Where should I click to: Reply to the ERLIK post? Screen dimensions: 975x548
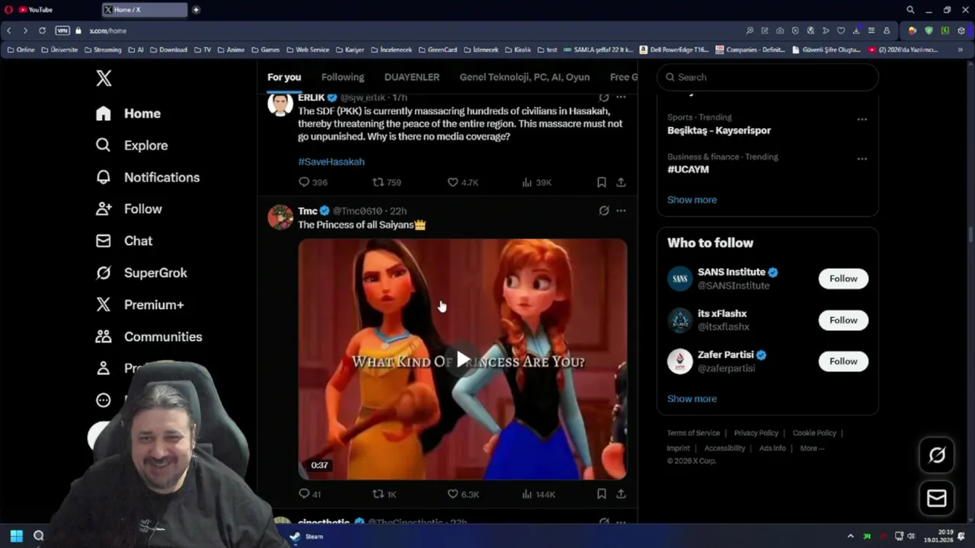tap(312, 183)
